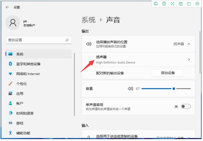
Task: Open 扬声器 device details via right chevron
Action: click(x=189, y=59)
